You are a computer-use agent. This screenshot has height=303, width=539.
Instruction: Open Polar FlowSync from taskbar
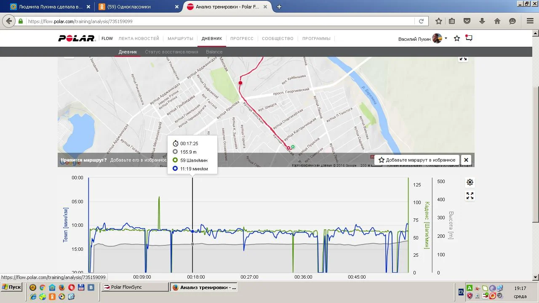pos(135,287)
